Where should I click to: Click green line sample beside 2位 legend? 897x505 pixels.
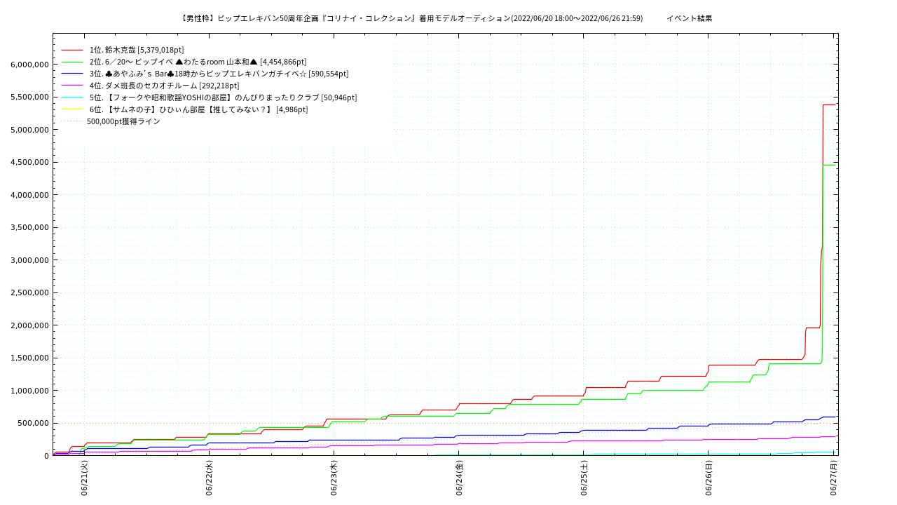[x=72, y=62]
